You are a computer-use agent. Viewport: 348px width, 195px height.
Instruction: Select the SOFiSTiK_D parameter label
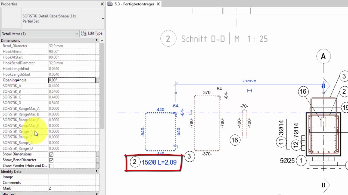[12, 103]
